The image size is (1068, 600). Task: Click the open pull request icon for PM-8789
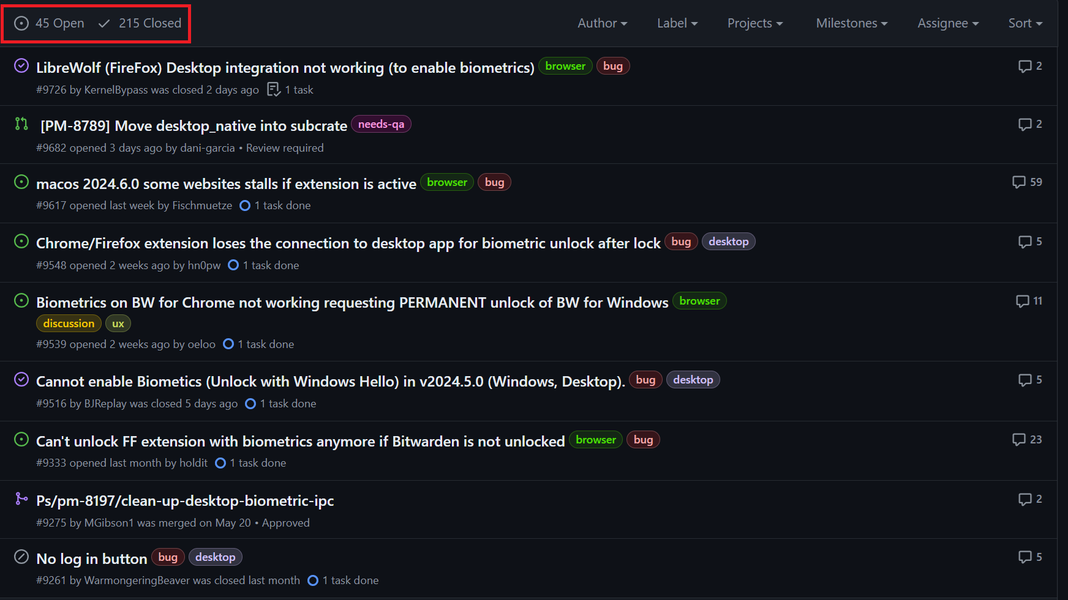click(21, 124)
